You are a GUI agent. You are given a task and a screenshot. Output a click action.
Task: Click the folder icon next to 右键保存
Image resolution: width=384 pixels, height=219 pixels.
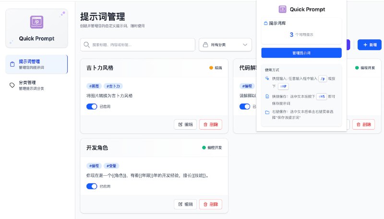[x=267, y=112]
